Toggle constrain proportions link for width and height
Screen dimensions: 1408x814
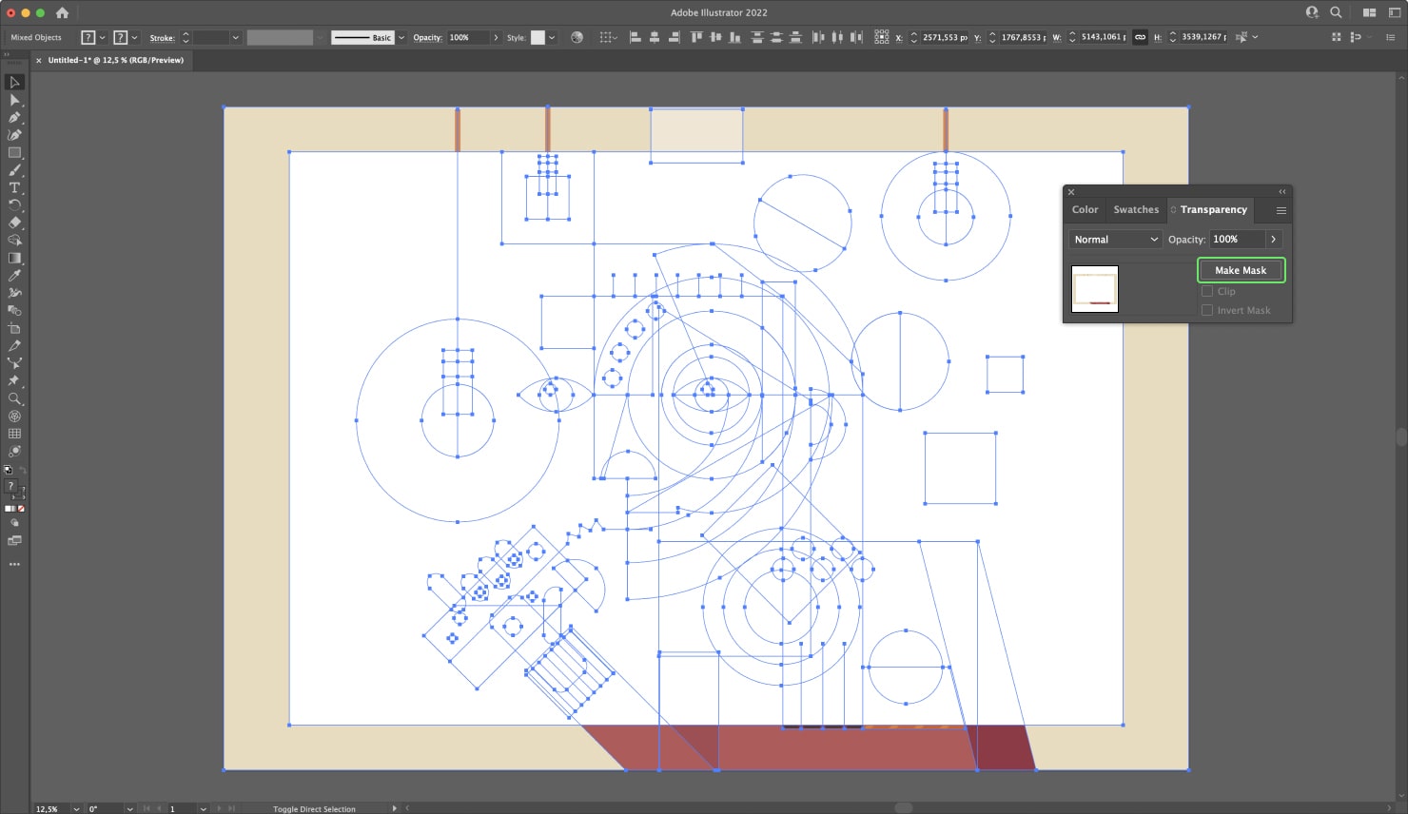click(x=1140, y=37)
